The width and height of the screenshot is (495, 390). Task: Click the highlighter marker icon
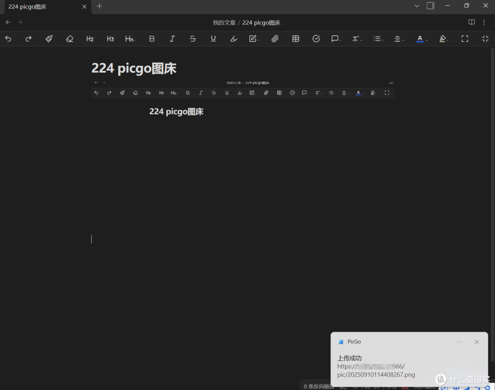pos(234,39)
